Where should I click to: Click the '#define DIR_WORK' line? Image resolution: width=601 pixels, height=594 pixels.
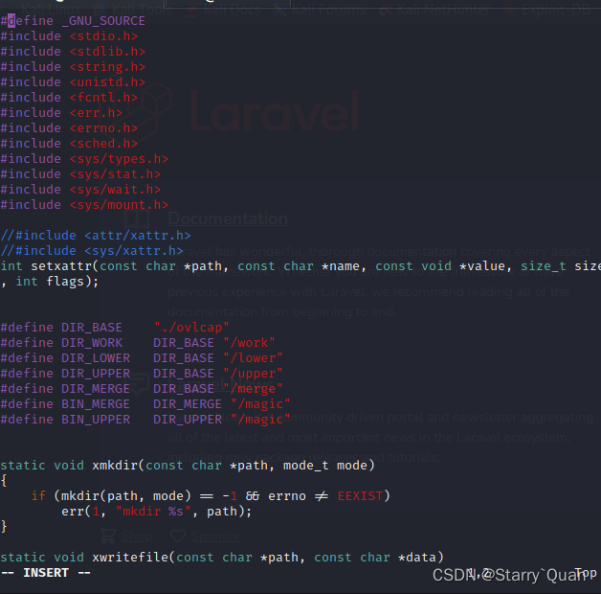pos(138,343)
